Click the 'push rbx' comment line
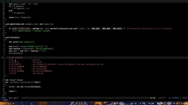The height and width of the screenshot is (105, 188). (x=24, y=60)
